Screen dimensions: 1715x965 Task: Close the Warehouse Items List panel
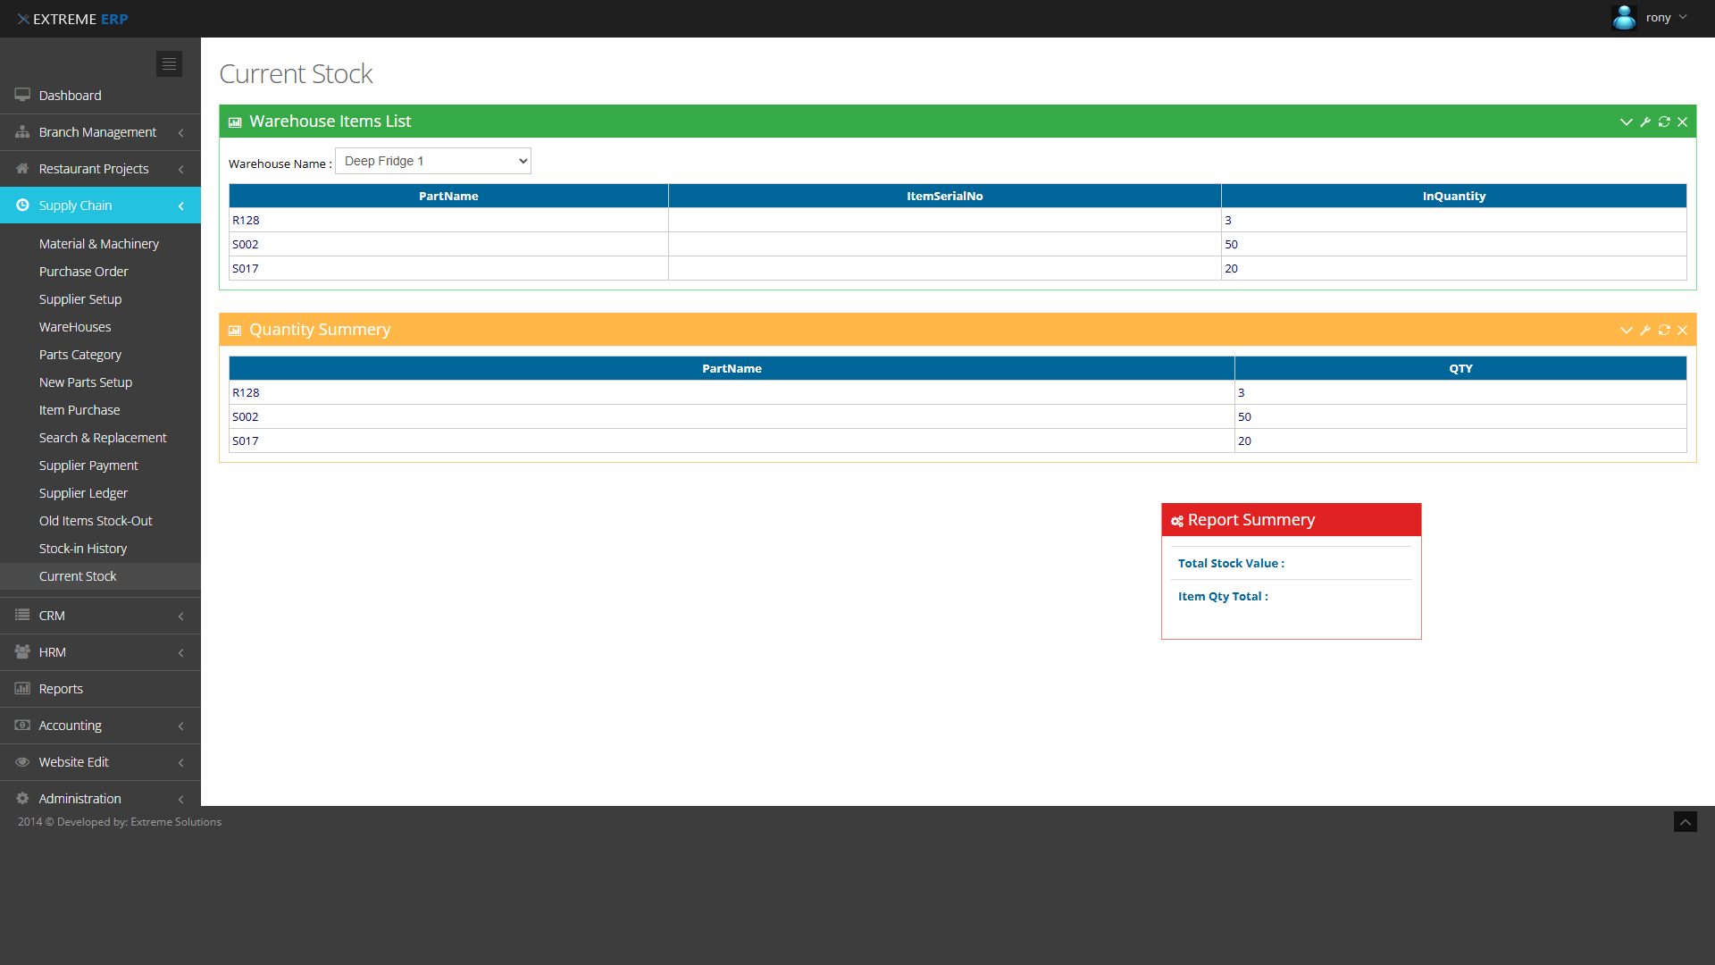click(x=1683, y=122)
